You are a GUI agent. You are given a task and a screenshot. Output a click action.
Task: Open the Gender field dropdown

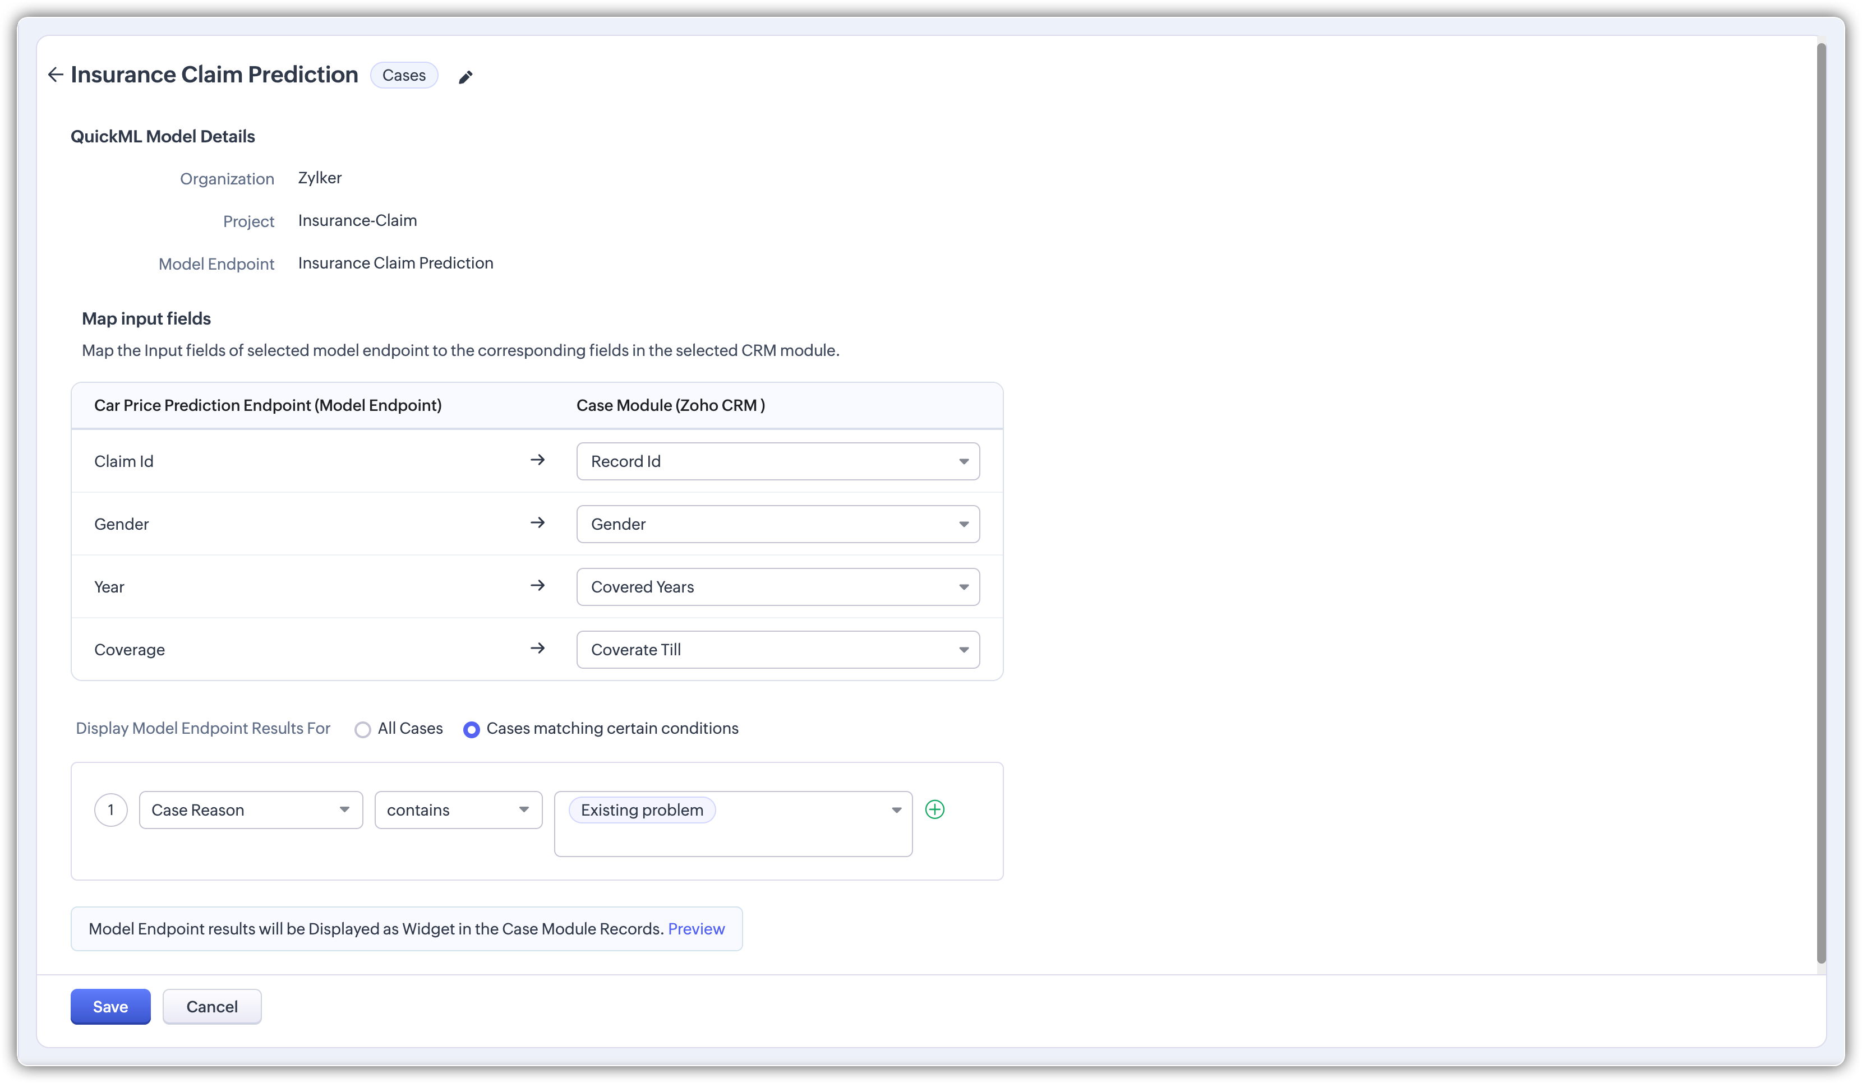pos(778,524)
